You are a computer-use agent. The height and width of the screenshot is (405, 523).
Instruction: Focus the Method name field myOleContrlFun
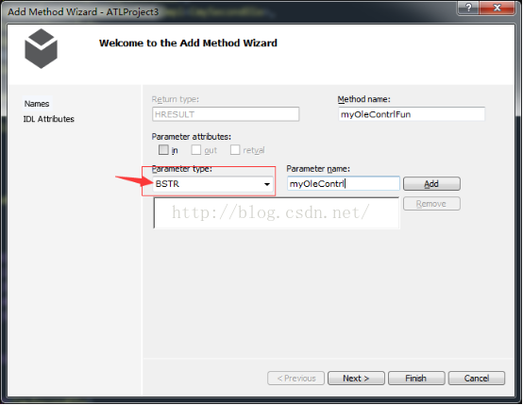412,114
